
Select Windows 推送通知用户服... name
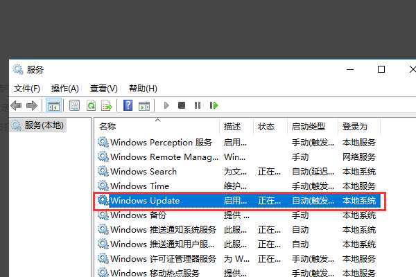pos(162,244)
